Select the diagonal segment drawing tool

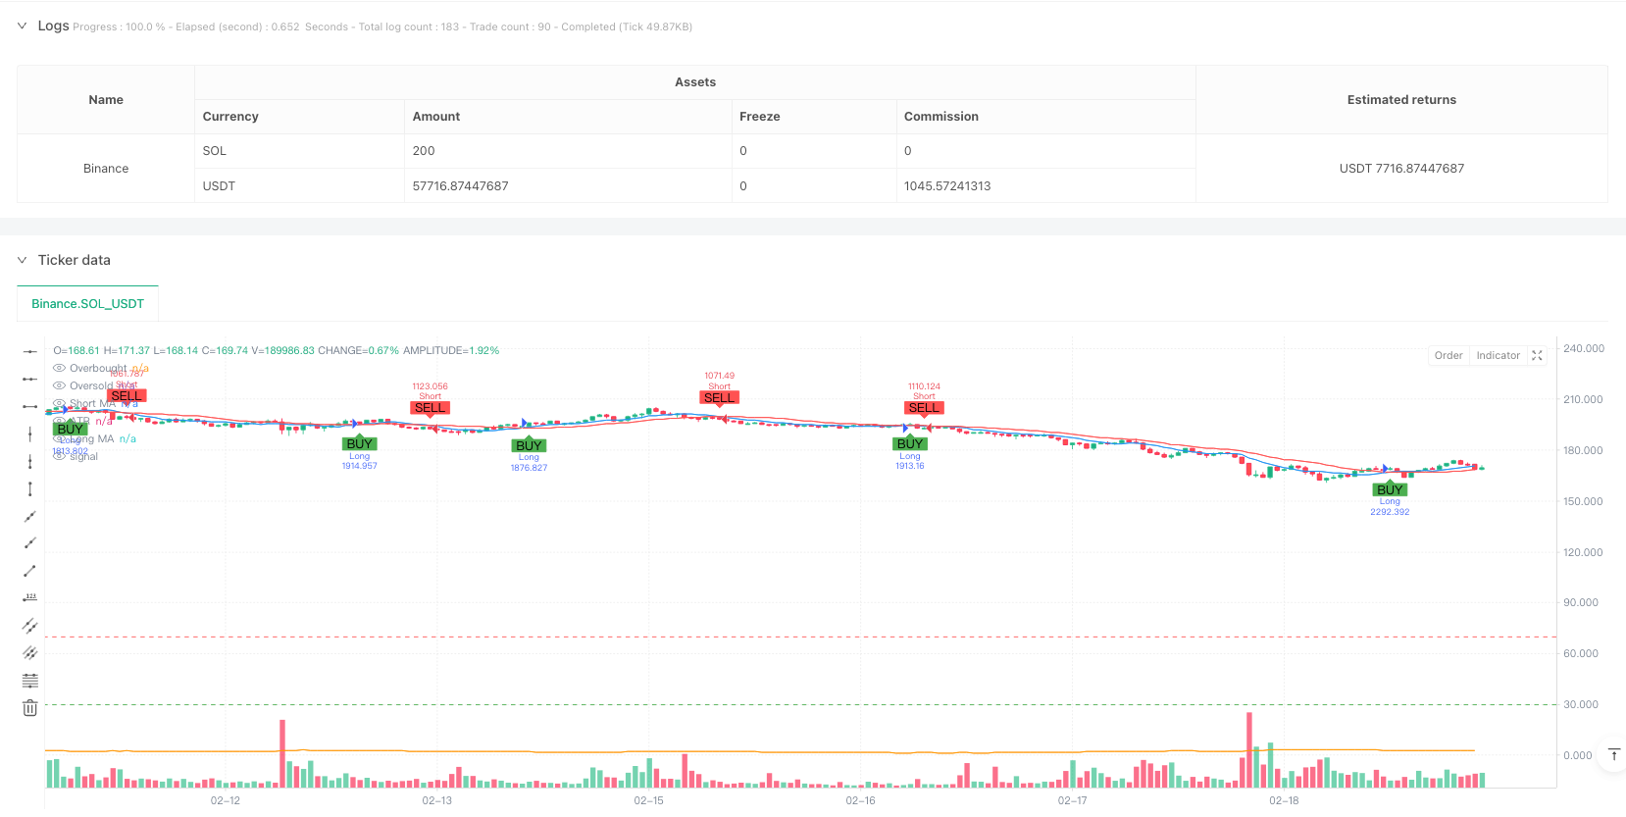coord(30,571)
